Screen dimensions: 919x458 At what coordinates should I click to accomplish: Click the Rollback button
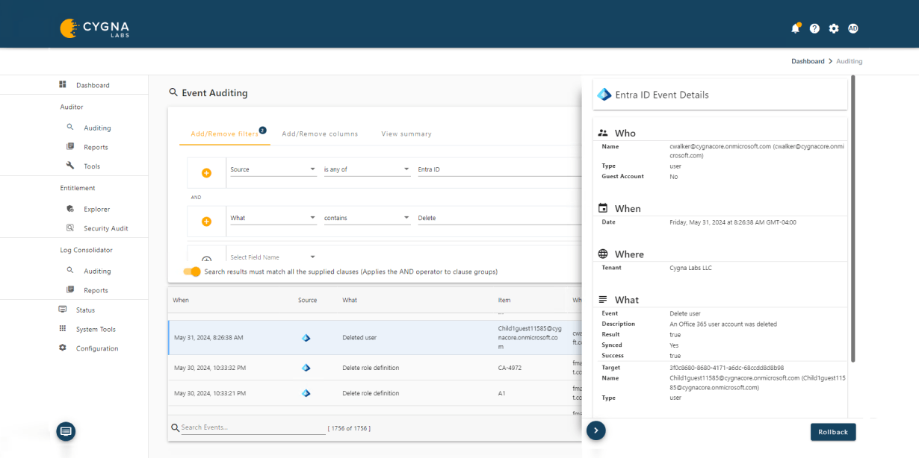832,431
